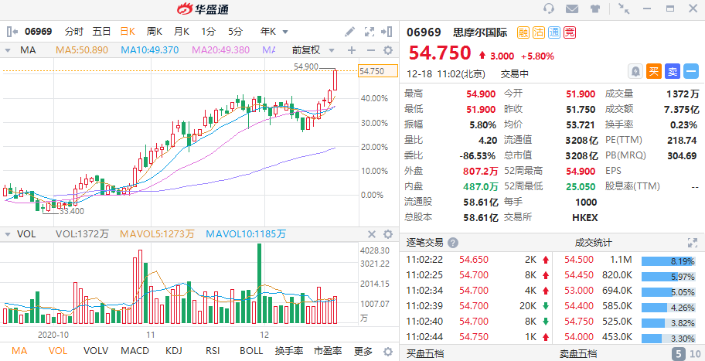This screenshot has width=705, height=361.
Task: Zoom out chart with minus icon
Action: pos(370,50)
